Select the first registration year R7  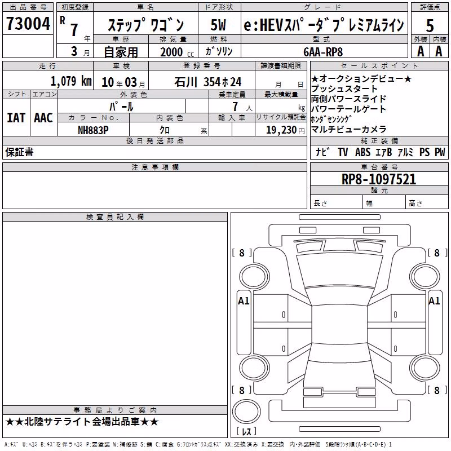70,26
